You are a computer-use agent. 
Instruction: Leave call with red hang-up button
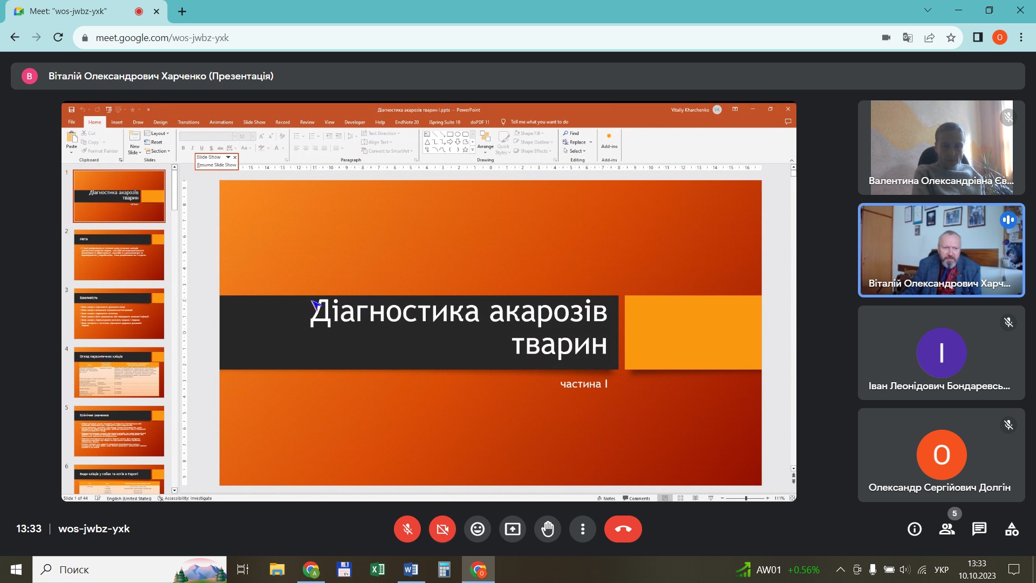click(x=623, y=529)
